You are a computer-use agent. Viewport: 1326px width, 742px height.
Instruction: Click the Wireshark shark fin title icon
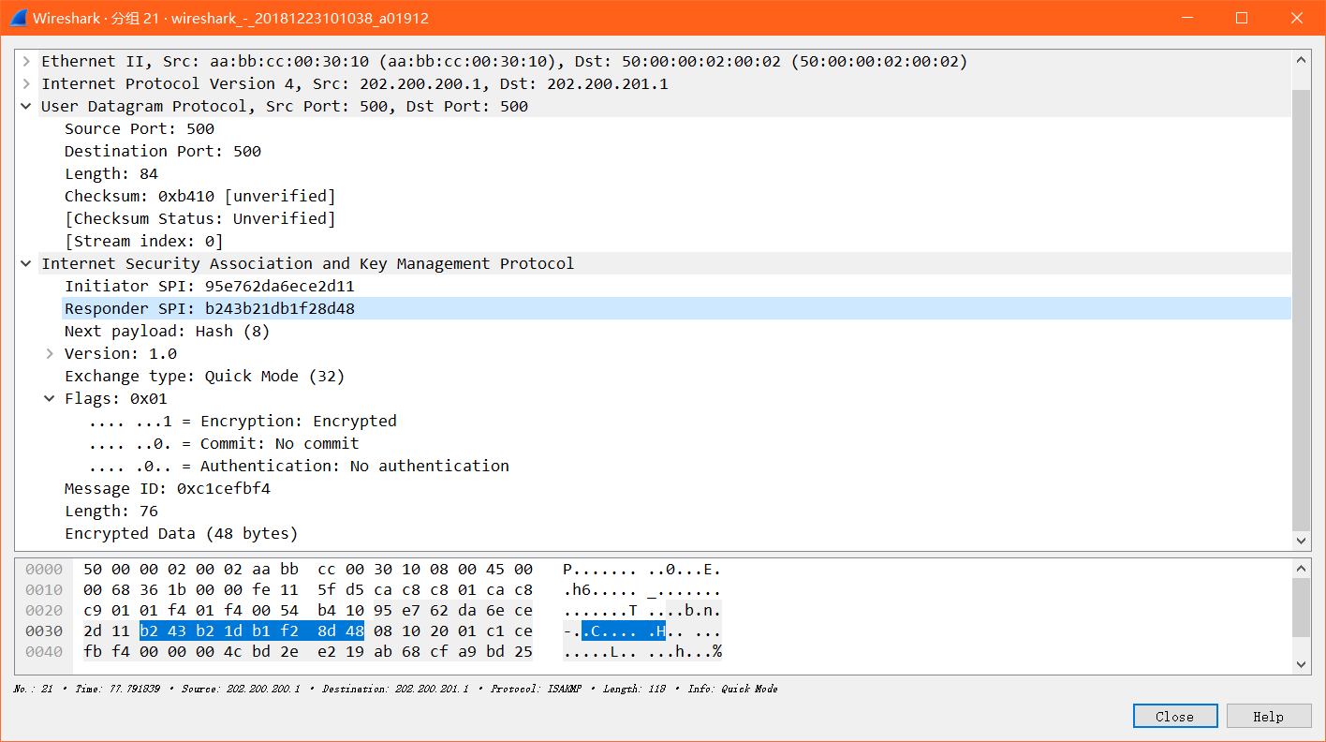coord(18,18)
